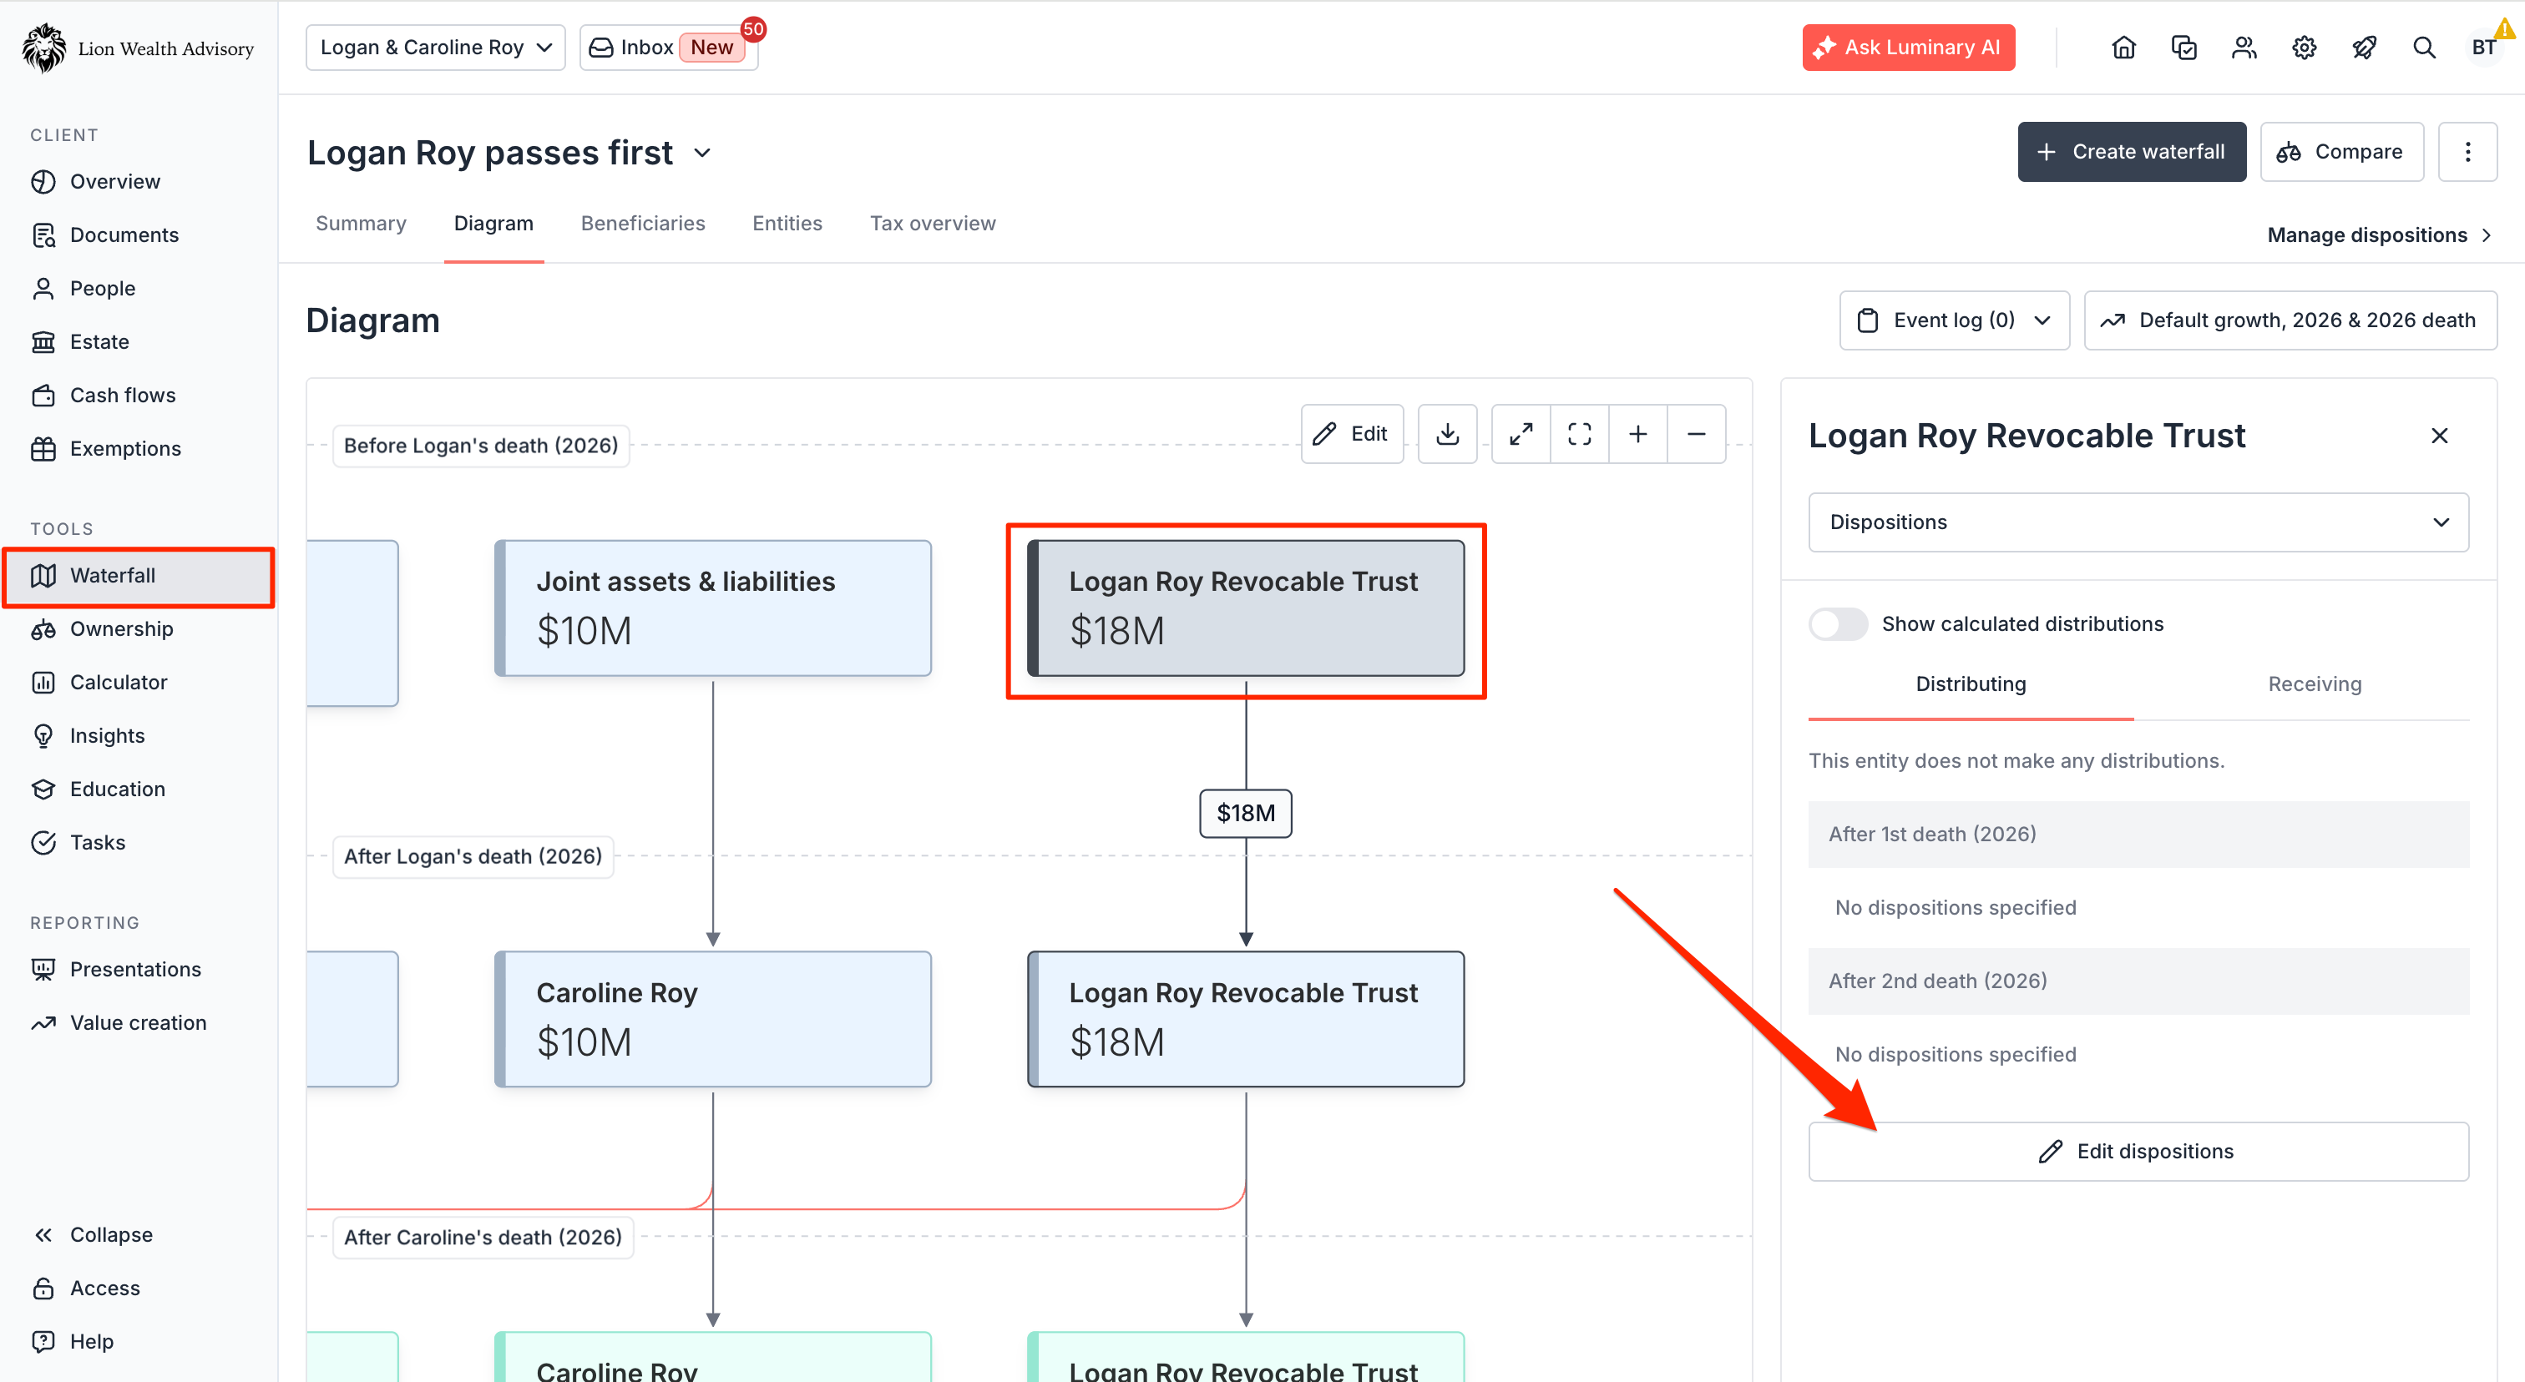This screenshot has height=1382, width=2525.
Task: Select Logan Roy Revocable Trust node after Logan's death
Action: (1245, 1020)
